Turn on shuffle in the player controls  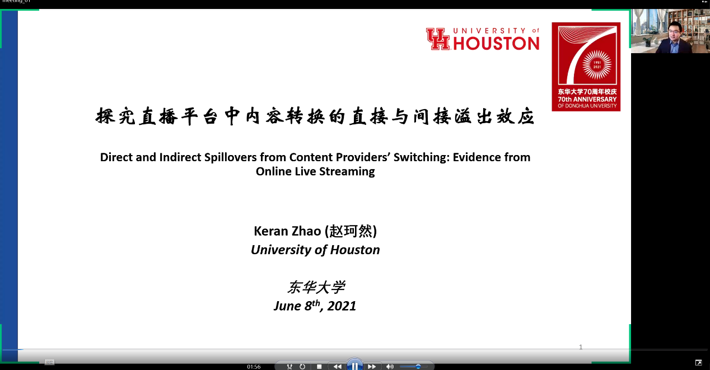[x=289, y=367]
